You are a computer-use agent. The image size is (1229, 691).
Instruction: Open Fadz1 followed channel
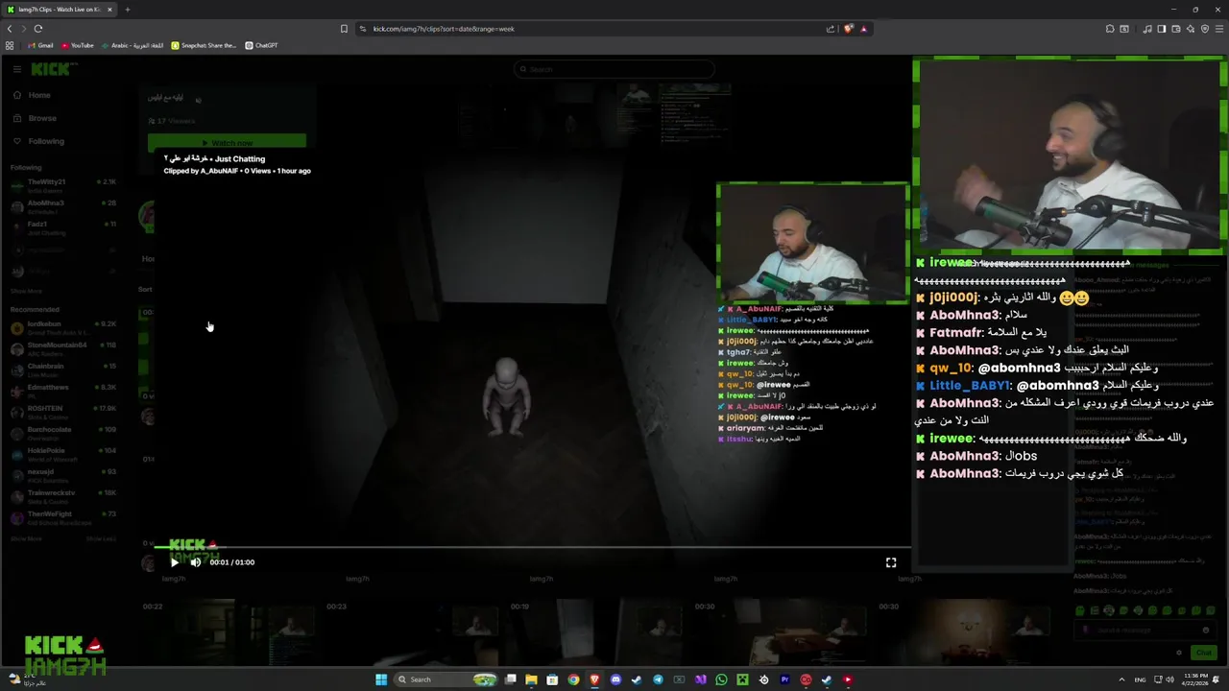pyautogui.click(x=63, y=227)
